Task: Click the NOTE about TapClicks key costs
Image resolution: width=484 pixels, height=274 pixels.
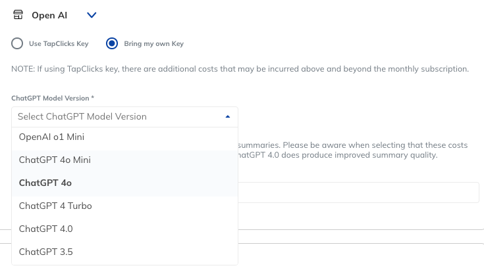Action: tap(240, 68)
